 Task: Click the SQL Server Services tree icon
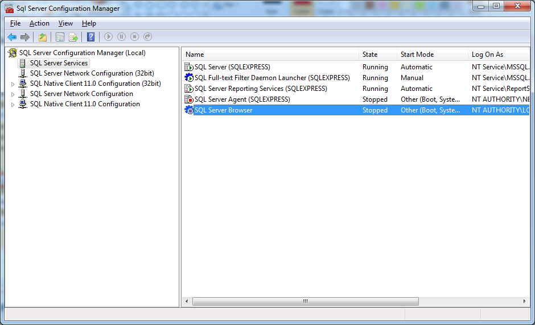tap(23, 63)
